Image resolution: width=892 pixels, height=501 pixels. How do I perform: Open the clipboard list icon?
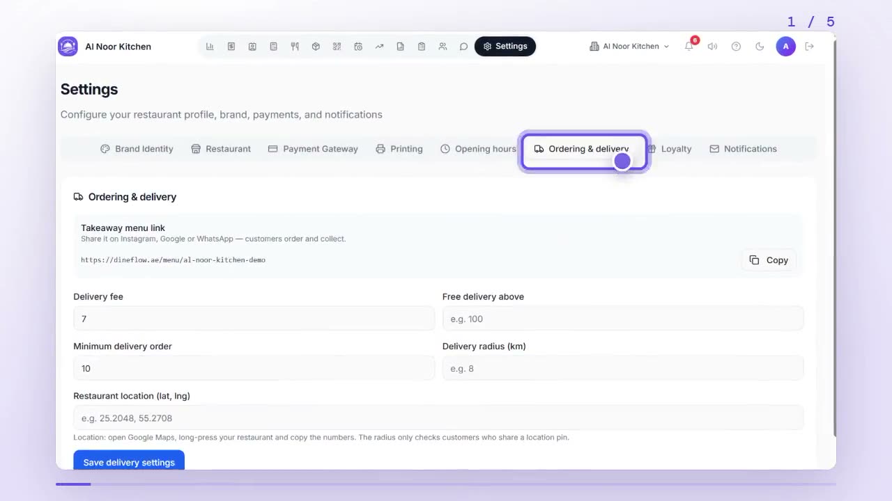422,47
